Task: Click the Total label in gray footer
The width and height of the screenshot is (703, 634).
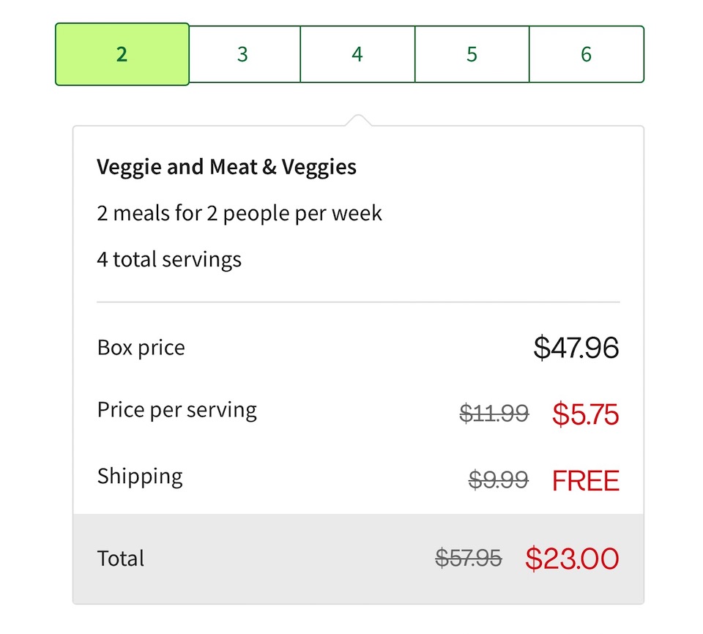Action: (121, 559)
